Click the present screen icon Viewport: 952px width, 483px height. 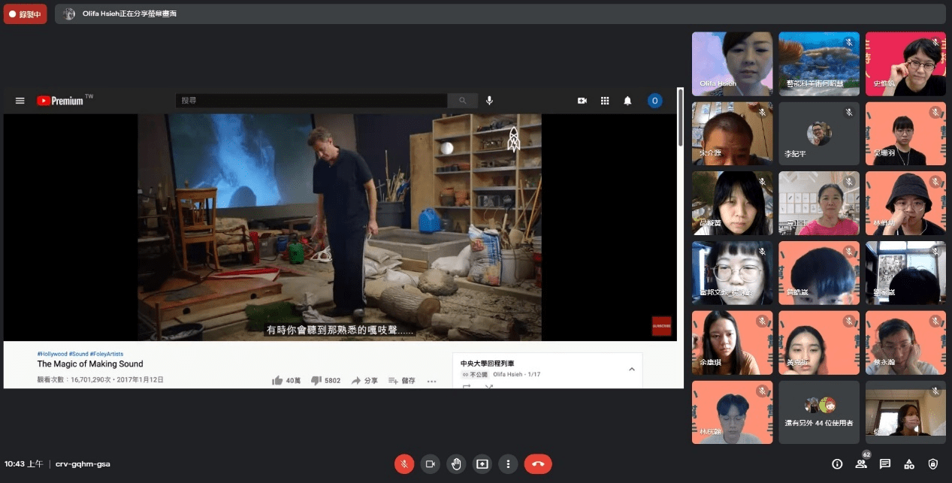[482, 464]
